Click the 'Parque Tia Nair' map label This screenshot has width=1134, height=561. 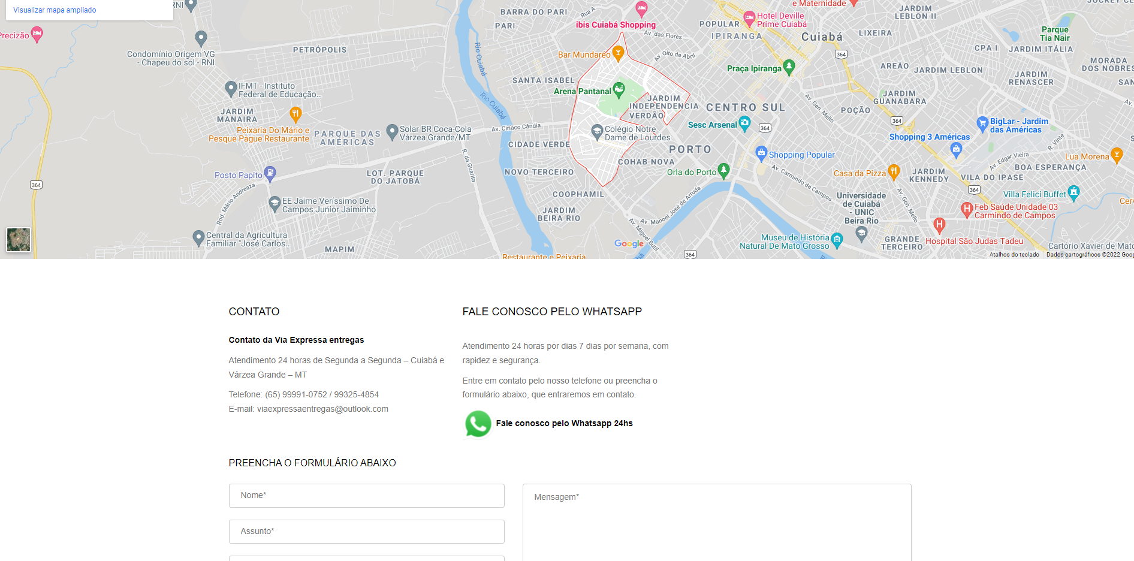point(1055,34)
